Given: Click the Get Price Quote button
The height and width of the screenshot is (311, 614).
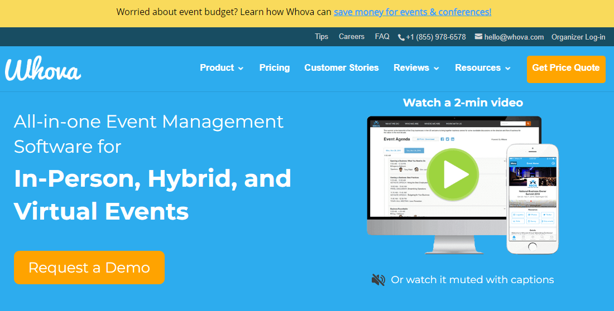Looking at the screenshot, I should [x=566, y=69].
